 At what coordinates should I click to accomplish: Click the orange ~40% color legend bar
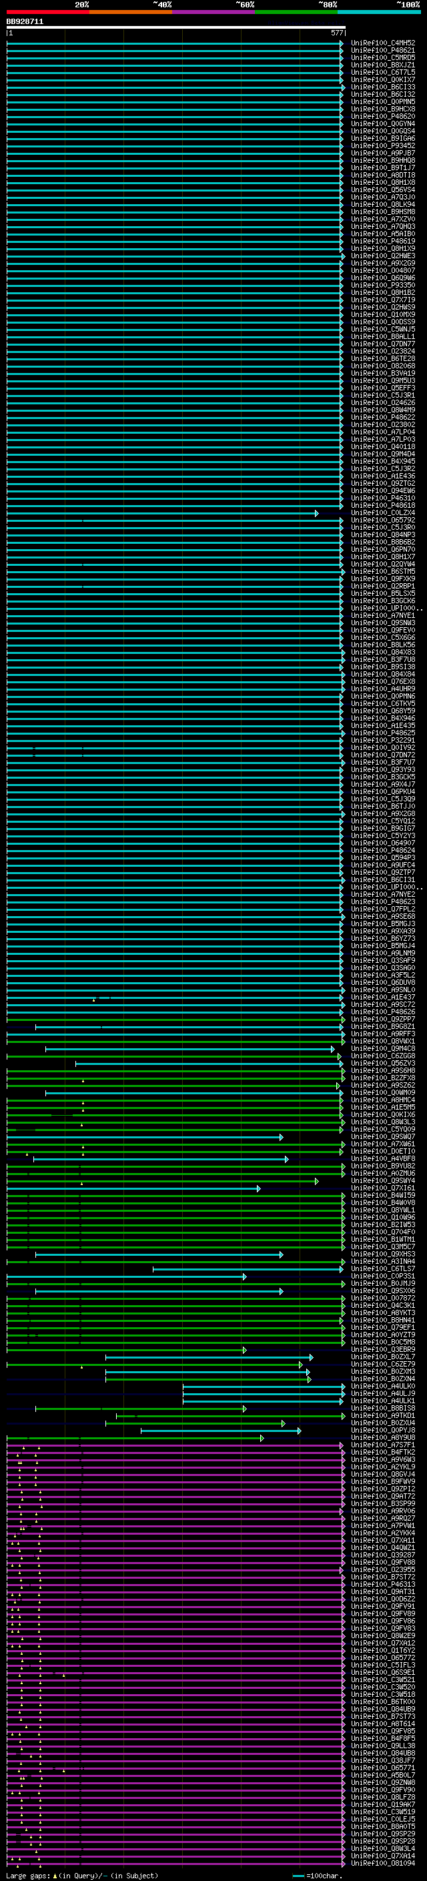tap(131, 12)
